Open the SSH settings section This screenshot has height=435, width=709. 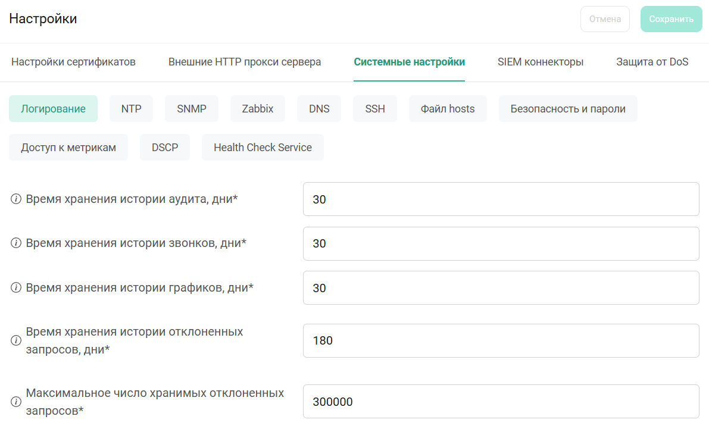(375, 109)
